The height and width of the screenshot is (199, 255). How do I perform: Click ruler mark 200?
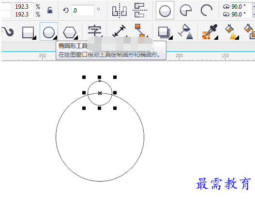click(x=179, y=56)
